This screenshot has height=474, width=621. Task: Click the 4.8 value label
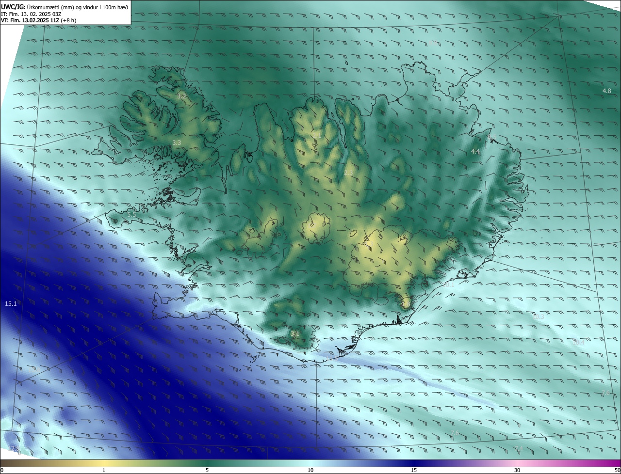pos(606,91)
